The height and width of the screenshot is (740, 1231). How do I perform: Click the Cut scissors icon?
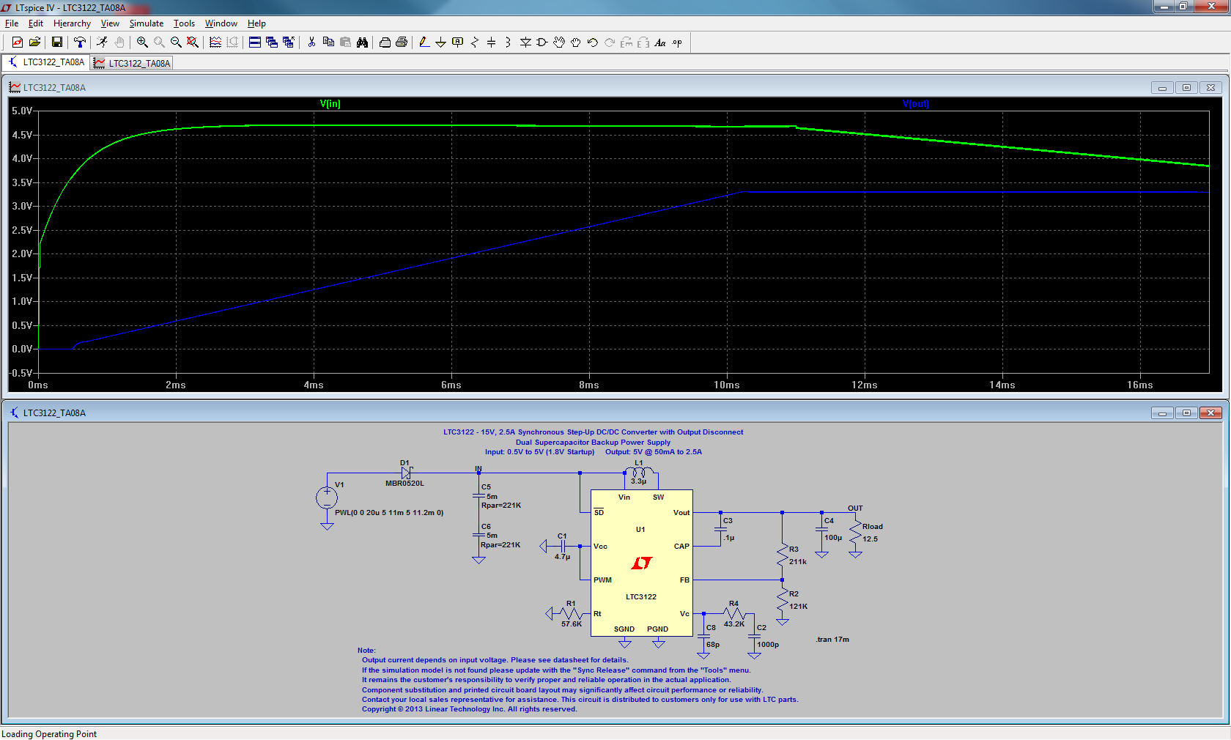[x=311, y=42]
